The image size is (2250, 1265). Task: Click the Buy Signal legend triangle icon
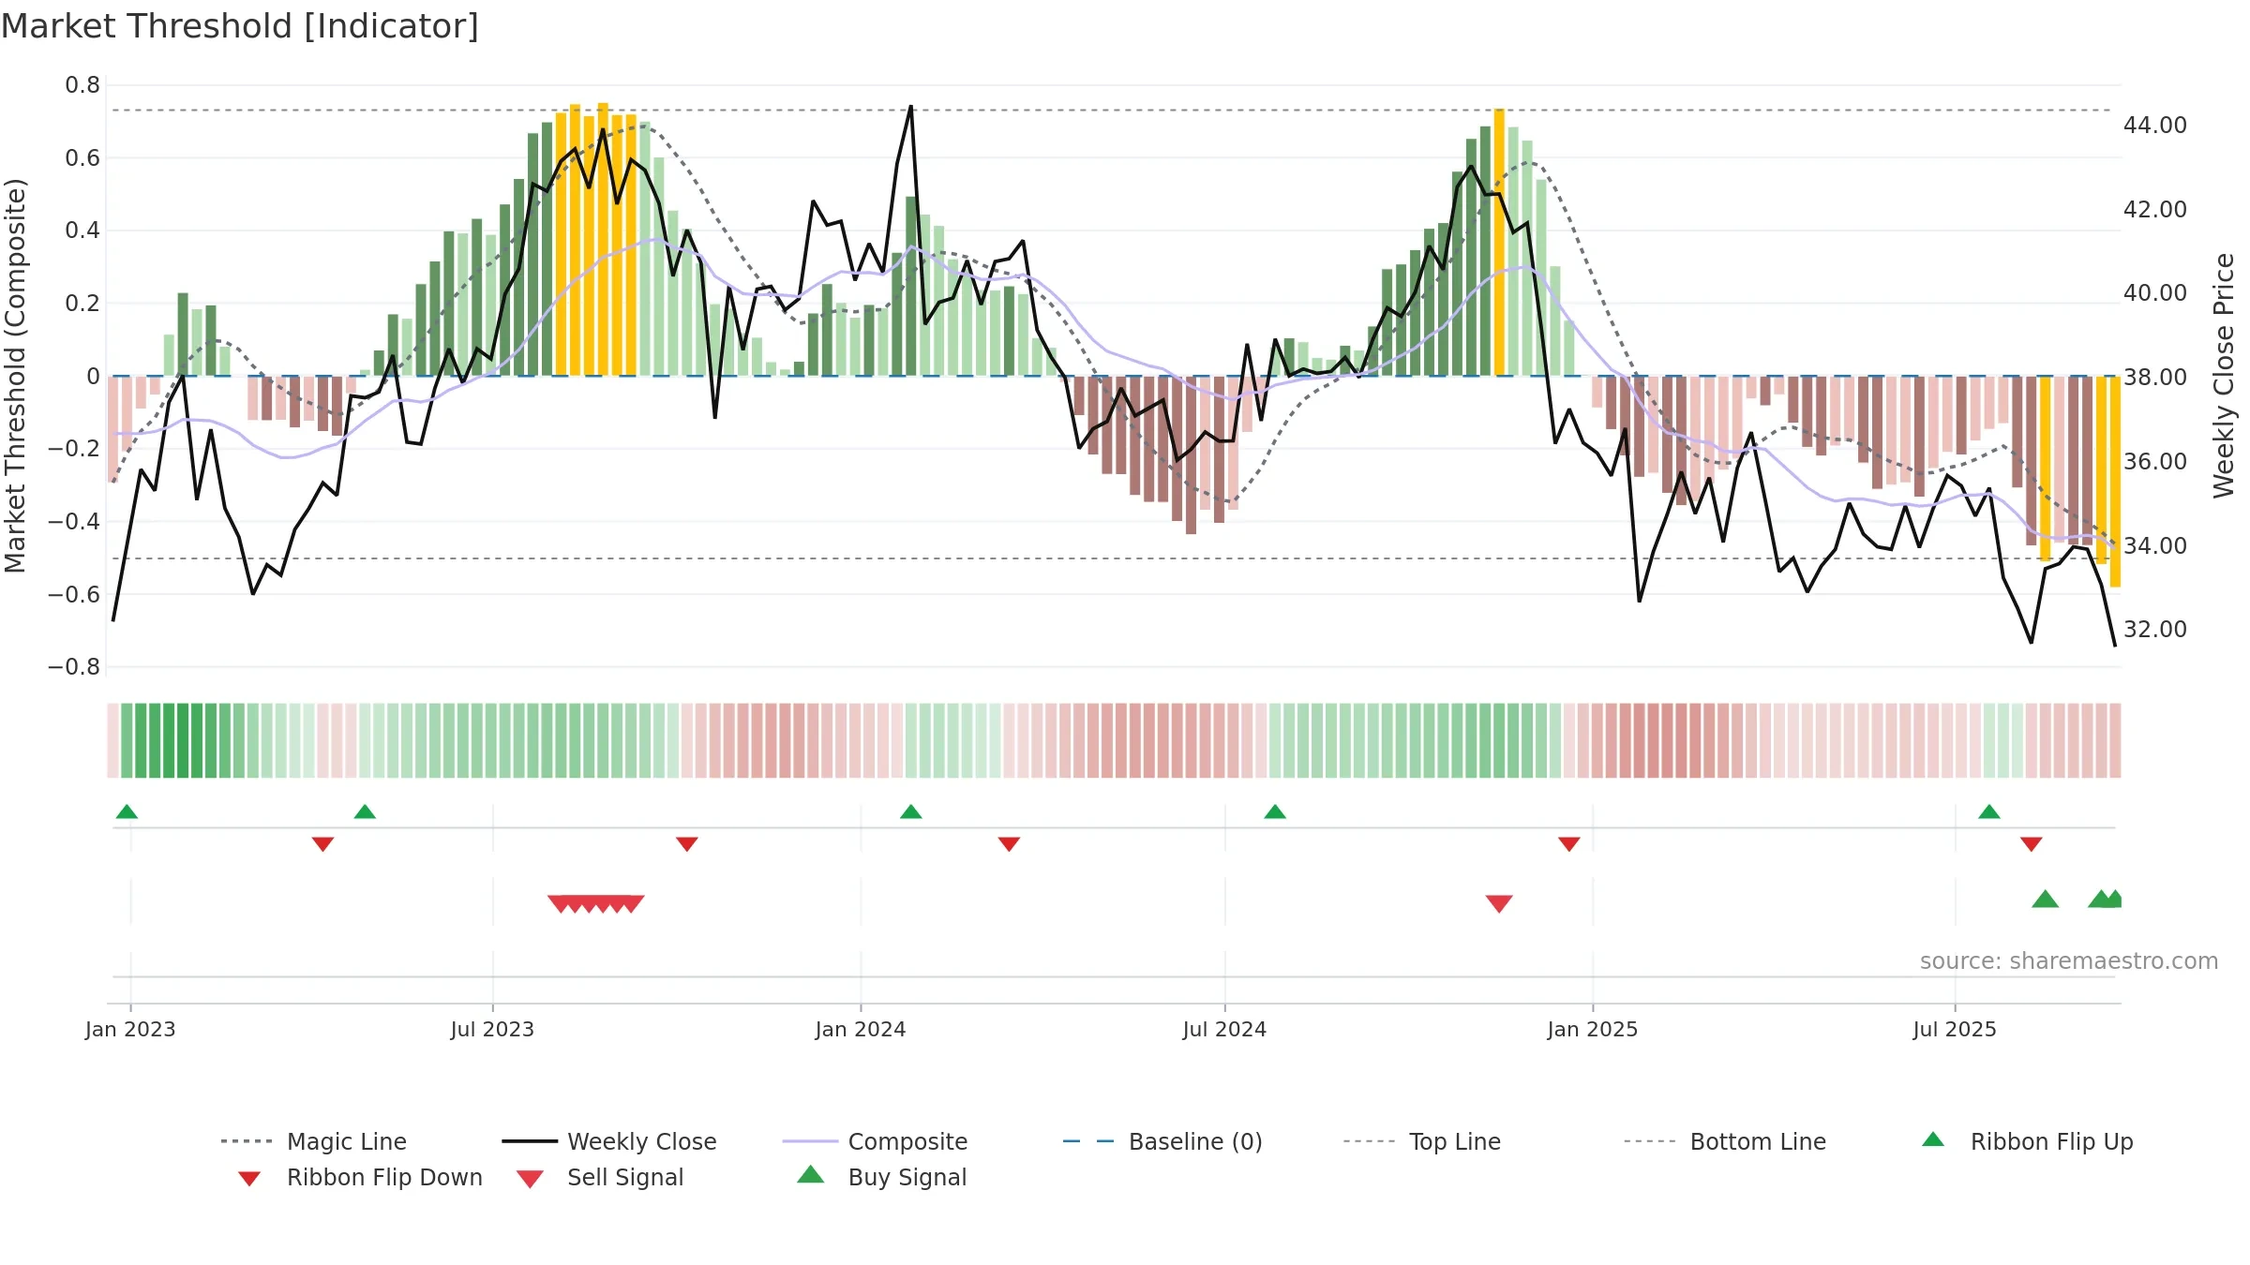[811, 1174]
